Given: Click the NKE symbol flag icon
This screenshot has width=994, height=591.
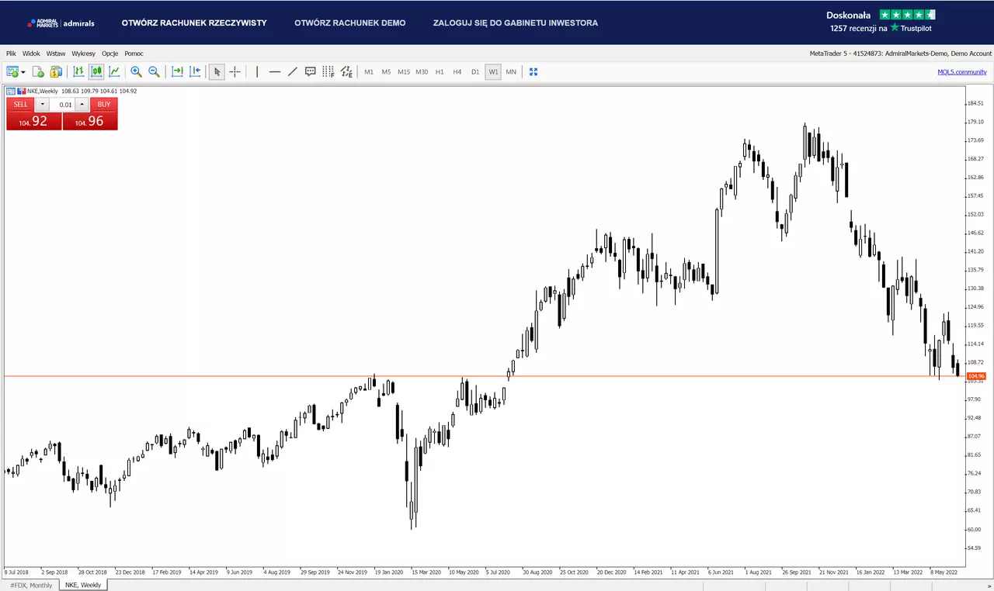Looking at the screenshot, I should click(x=22, y=91).
